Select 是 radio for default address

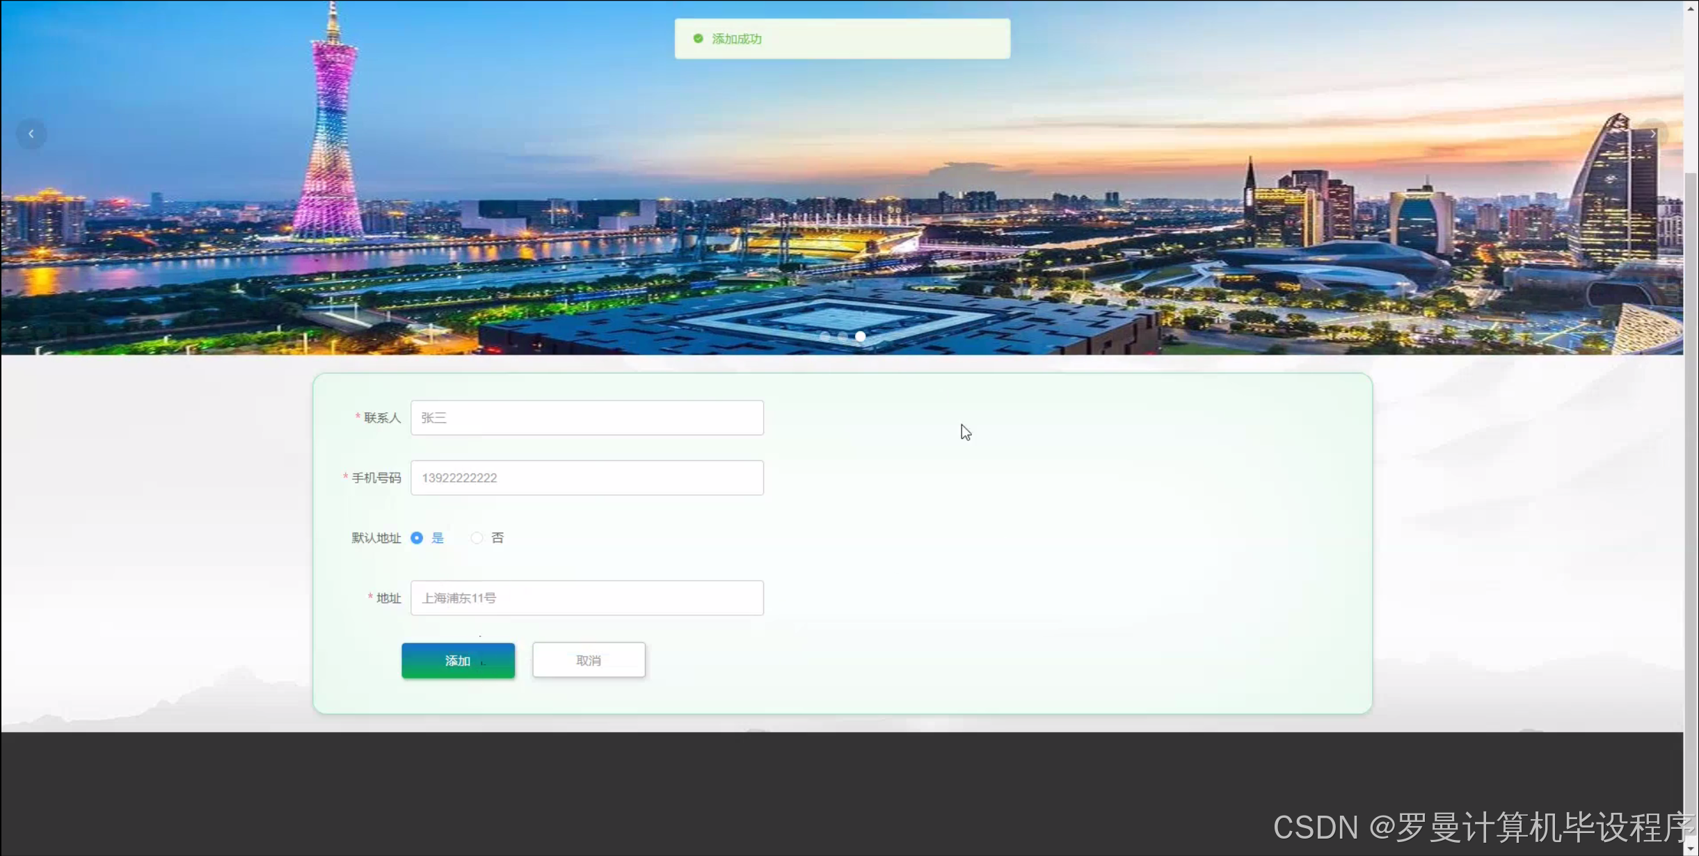tap(417, 538)
